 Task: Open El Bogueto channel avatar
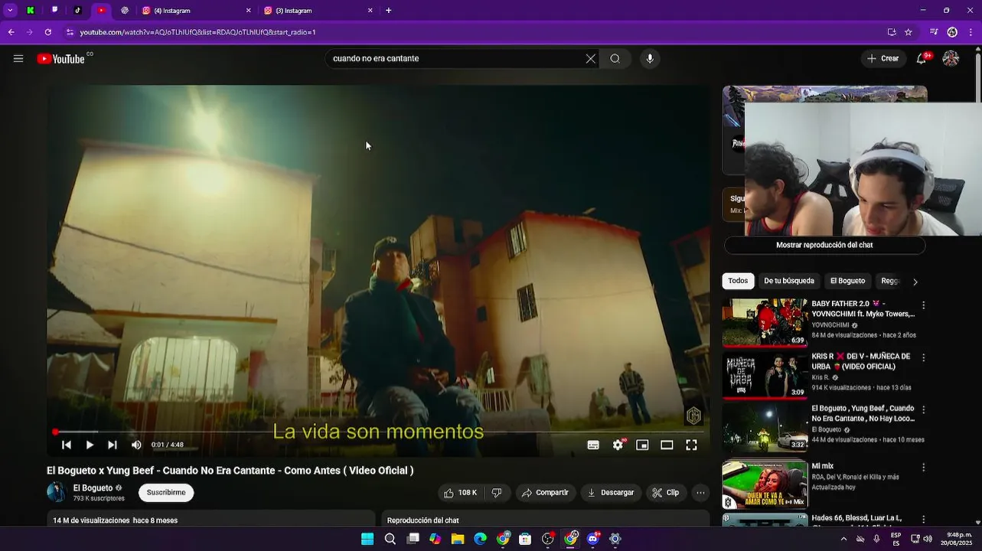(57, 492)
